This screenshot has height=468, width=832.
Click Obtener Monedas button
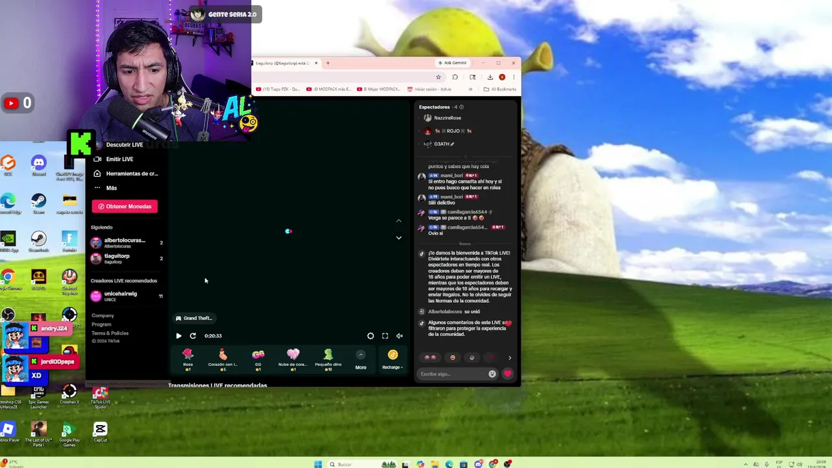(125, 206)
